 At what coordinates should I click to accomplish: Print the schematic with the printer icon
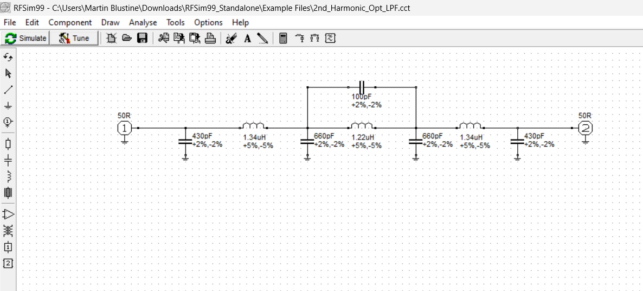pyautogui.click(x=210, y=38)
